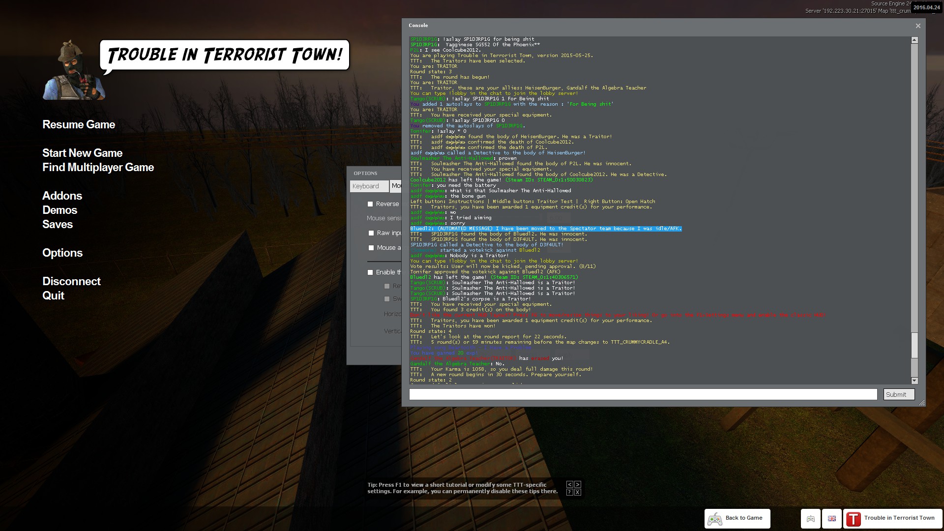Check the Enable joystick checkbox

[x=370, y=272]
